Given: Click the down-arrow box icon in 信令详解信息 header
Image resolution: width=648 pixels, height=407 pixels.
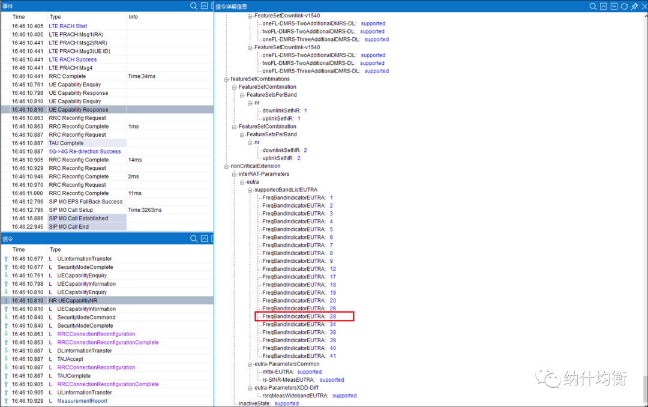Looking at the screenshot, I should tap(614, 6).
